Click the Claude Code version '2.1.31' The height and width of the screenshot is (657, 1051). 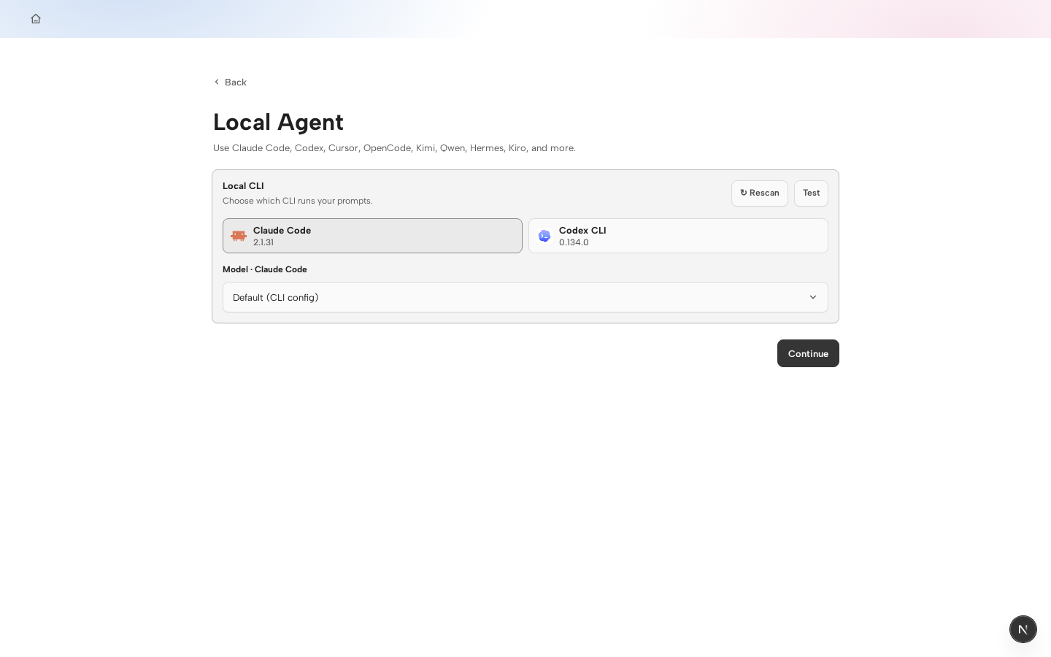263,242
